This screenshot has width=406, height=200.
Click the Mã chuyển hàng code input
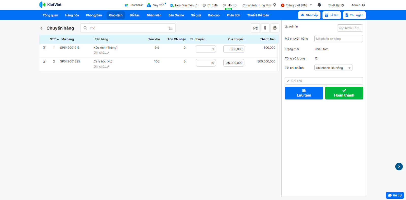coord(339,39)
